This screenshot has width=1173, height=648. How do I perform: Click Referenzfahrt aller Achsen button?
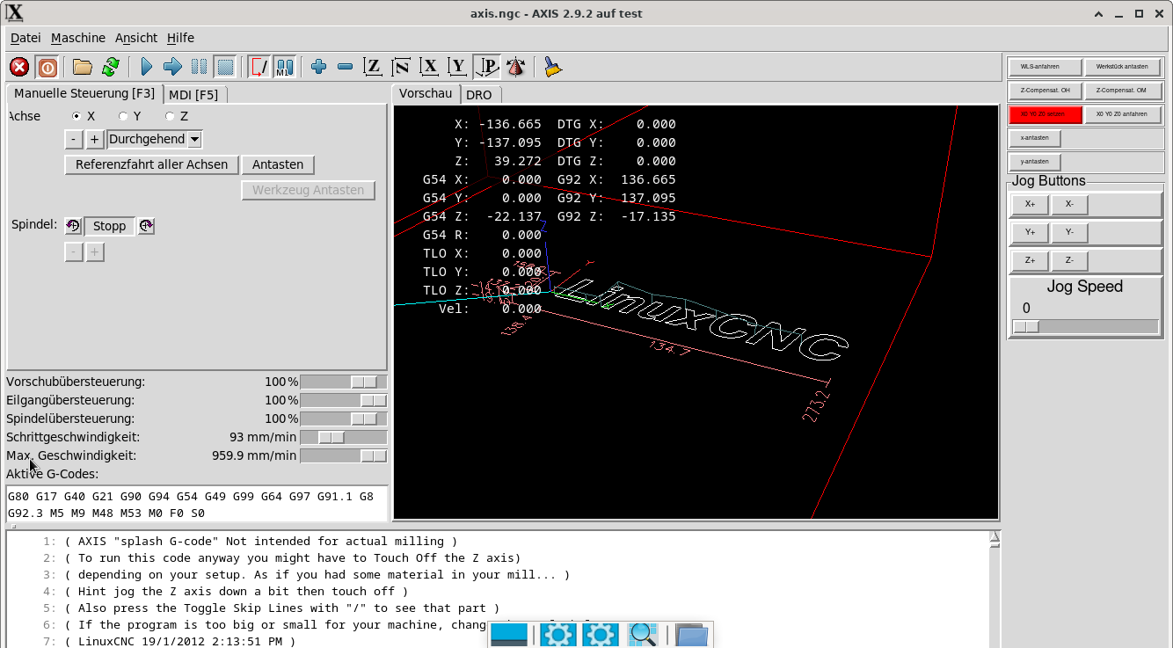pyautogui.click(x=151, y=164)
